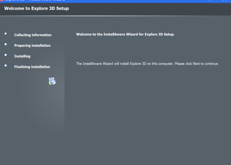Viewport: 231px width, 165px height.
Task: Click the words 'Explore 3D' in the description sentence
Action: (x=138, y=64)
